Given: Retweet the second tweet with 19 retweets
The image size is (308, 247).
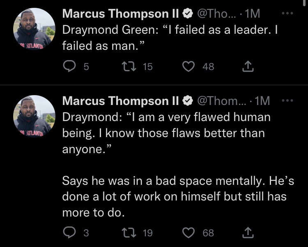Looking at the screenshot, I should [x=129, y=233].
